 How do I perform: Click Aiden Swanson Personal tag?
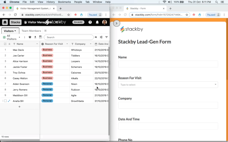coord(47,84)
